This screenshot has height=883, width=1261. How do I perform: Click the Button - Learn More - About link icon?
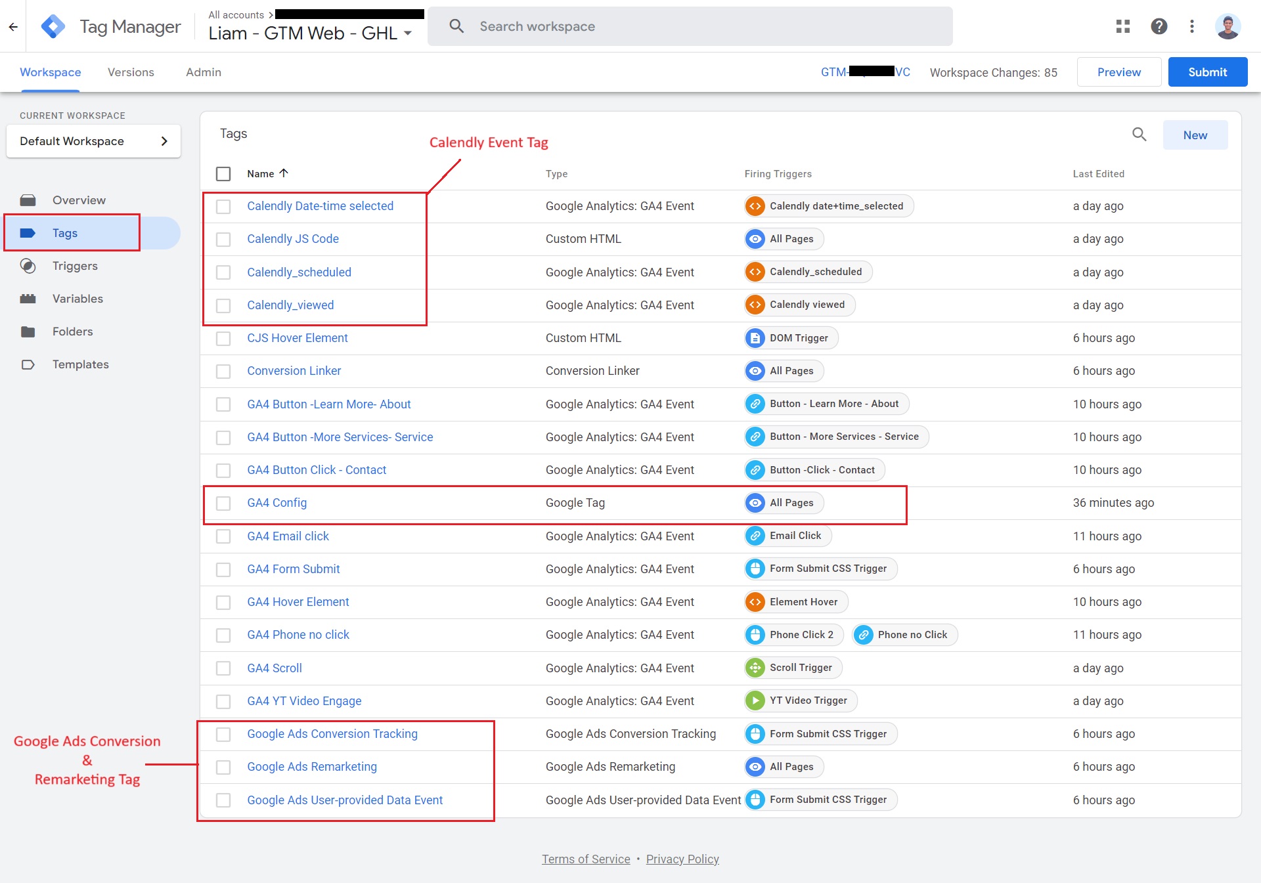tap(755, 404)
